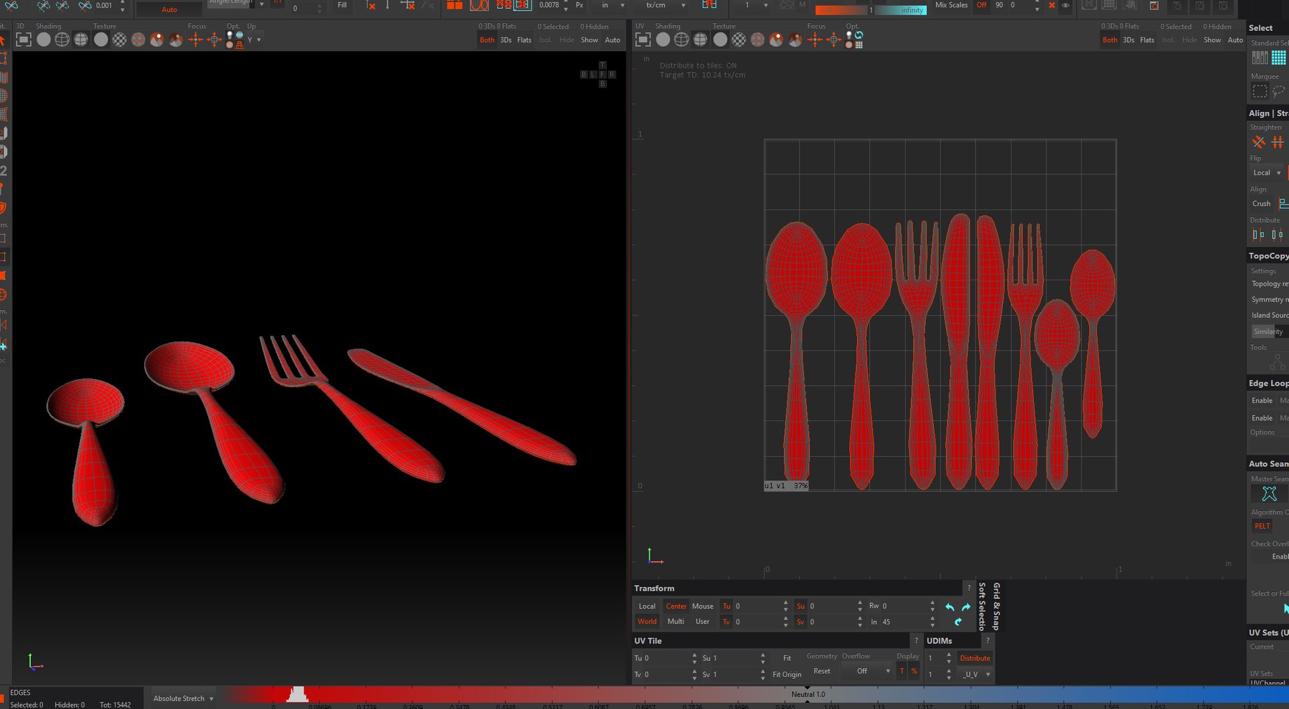Click the cyan half-turn rotate arrow in Transform

click(958, 622)
